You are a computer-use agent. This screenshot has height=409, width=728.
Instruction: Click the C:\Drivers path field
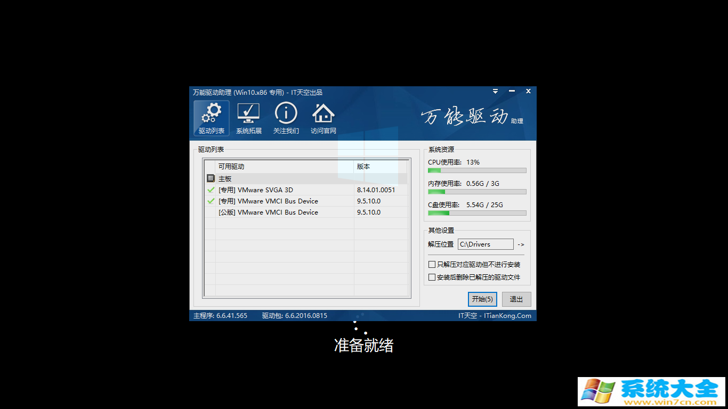[x=485, y=244]
